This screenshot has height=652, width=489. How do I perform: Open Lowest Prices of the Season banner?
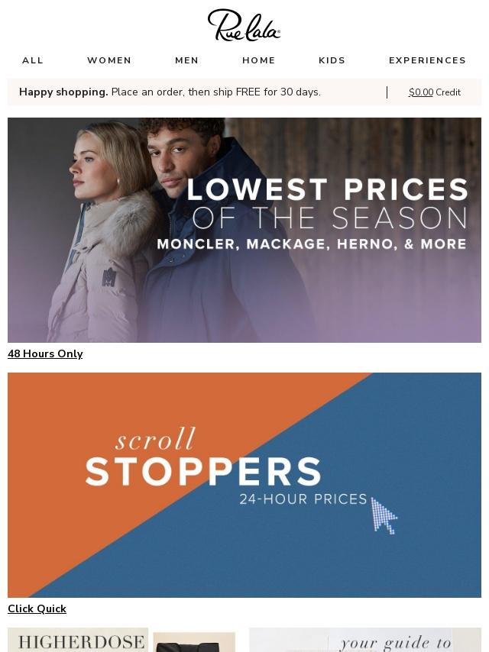[244, 230]
